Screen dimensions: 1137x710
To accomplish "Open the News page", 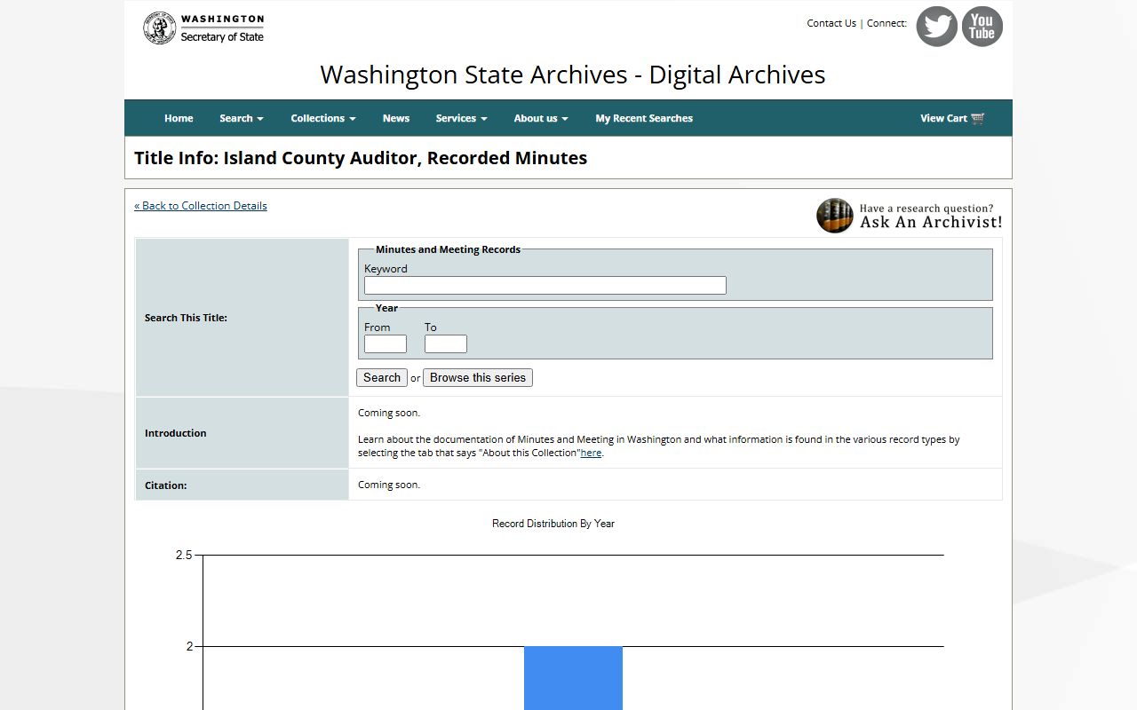I will tap(396, 118).
